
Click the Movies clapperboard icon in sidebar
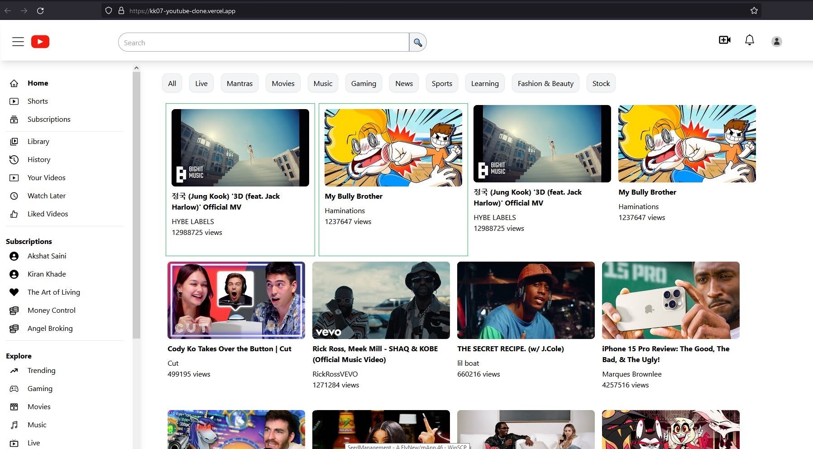tap(14, 407)
